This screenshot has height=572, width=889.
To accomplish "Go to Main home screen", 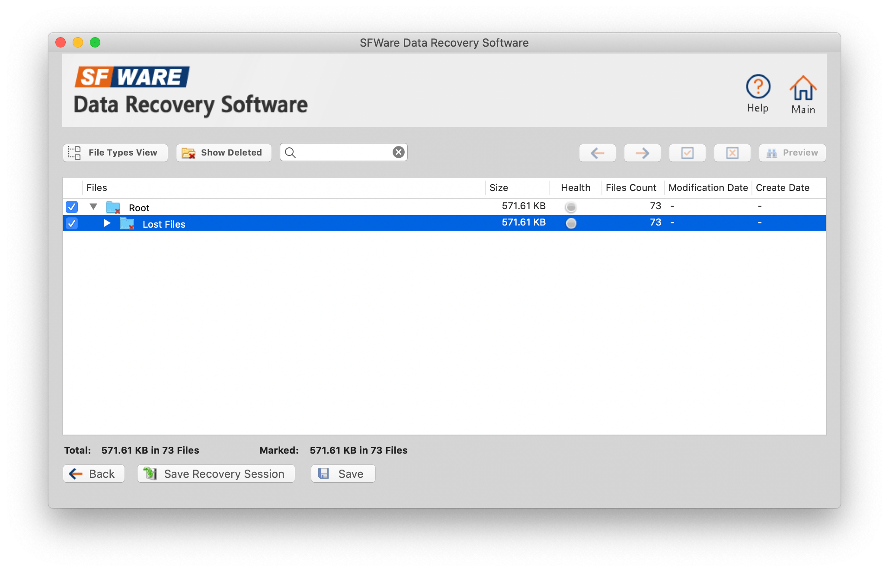I will tap(803, 94).
